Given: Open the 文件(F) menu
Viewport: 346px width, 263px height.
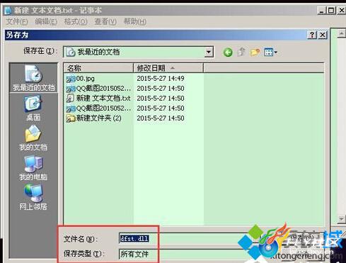Looking at the screenshot, I should point(17,22).
